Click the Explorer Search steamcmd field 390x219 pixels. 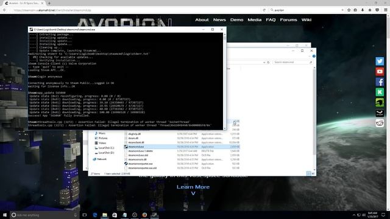[x=292, y=62]
